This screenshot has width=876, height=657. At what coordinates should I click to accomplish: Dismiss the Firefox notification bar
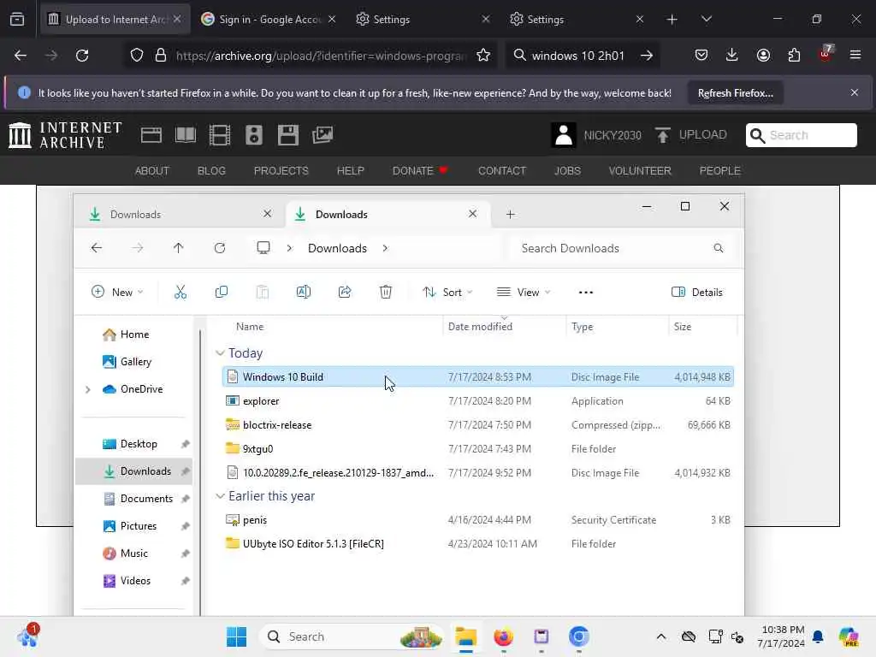click(x=855, y=92)
